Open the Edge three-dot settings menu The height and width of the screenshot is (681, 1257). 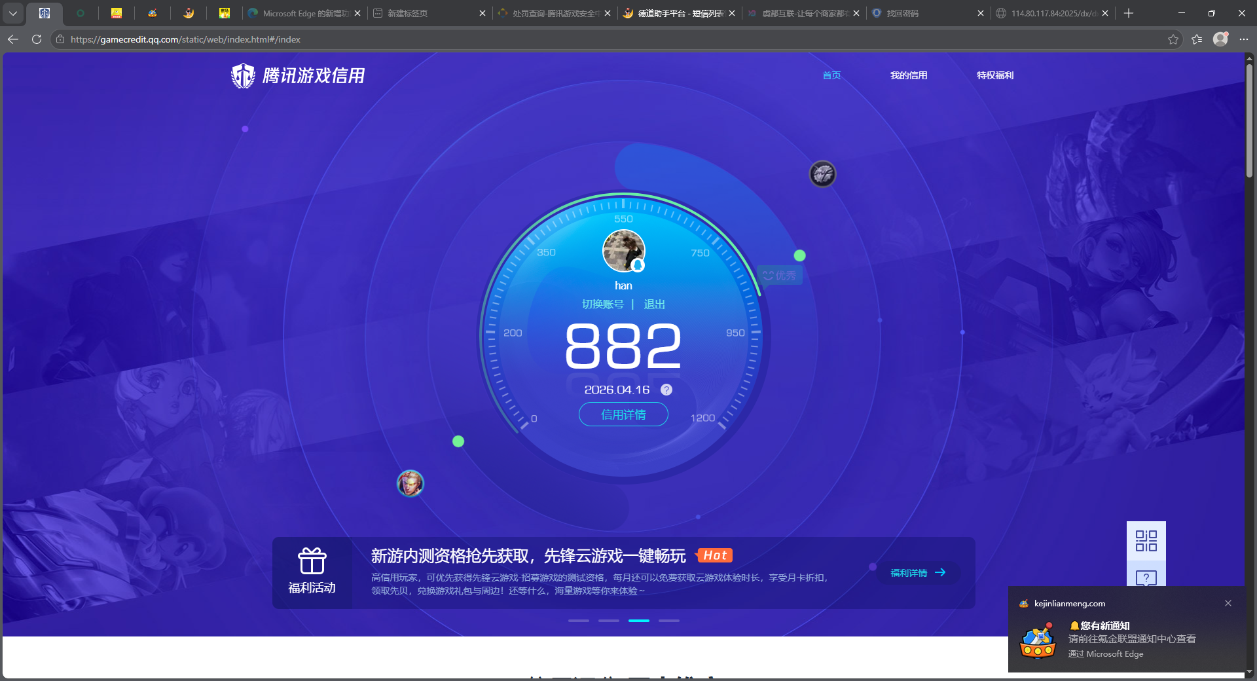1245,39
